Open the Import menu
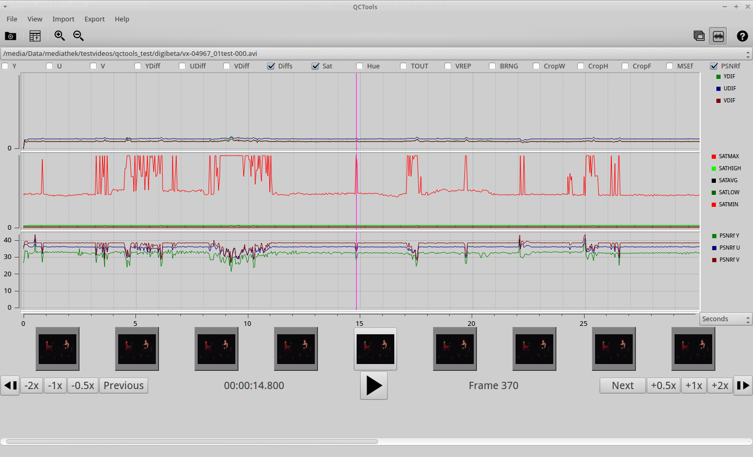Image resolution: width=753 pixels, height=457 pixels. coord(63,19)
